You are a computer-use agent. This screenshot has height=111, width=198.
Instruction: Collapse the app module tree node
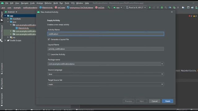5,16
